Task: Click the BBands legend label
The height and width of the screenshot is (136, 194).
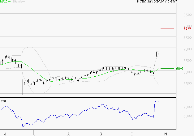Action: point(17,2)
